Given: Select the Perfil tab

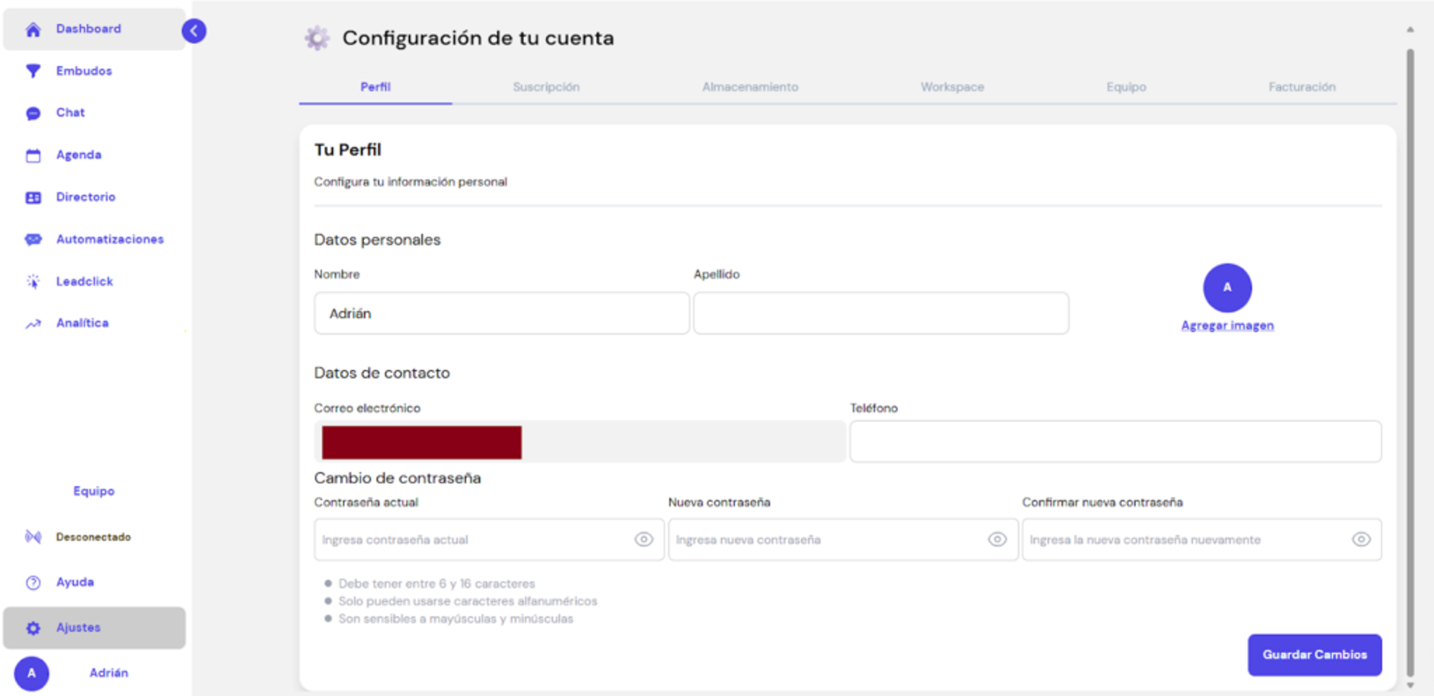Looking at the screenshot, I should pyautogui.click(x=375, y=87).
